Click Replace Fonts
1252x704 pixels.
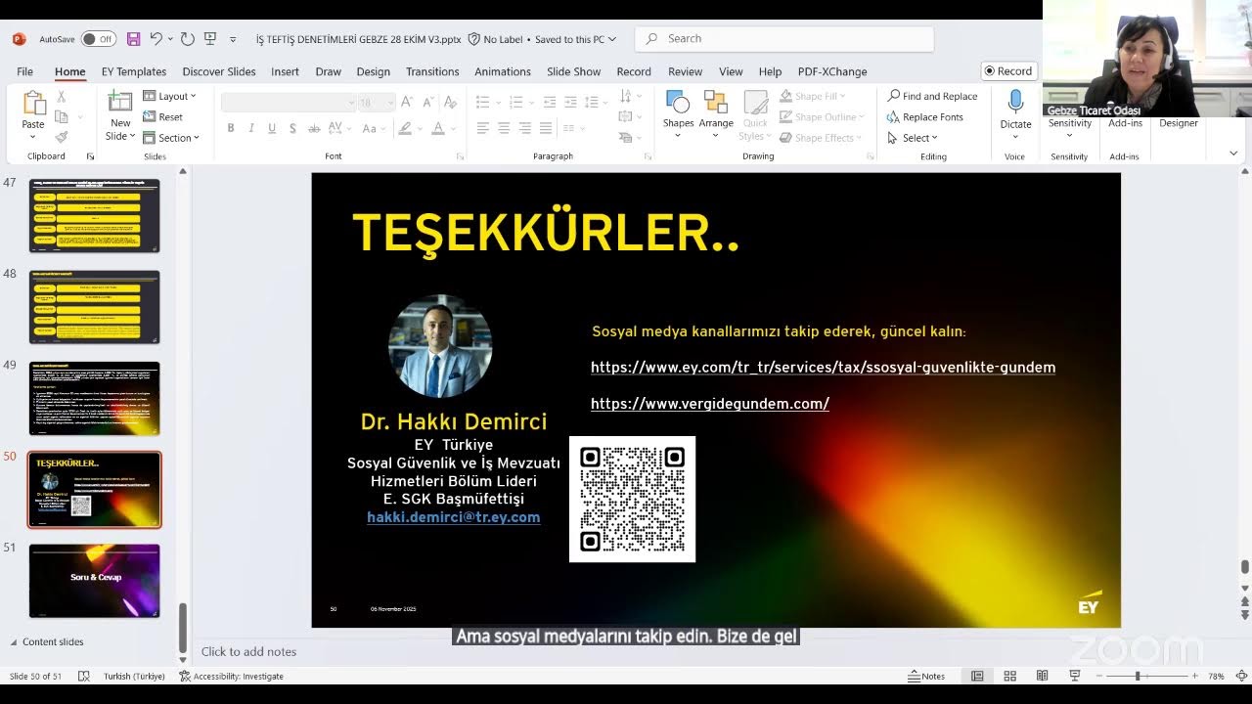[x=925, y=116]
